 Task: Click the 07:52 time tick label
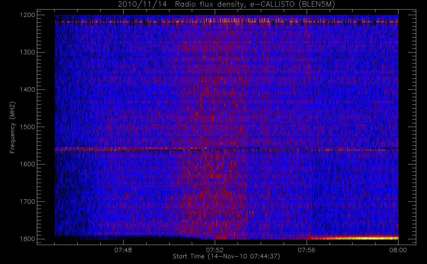215,250
